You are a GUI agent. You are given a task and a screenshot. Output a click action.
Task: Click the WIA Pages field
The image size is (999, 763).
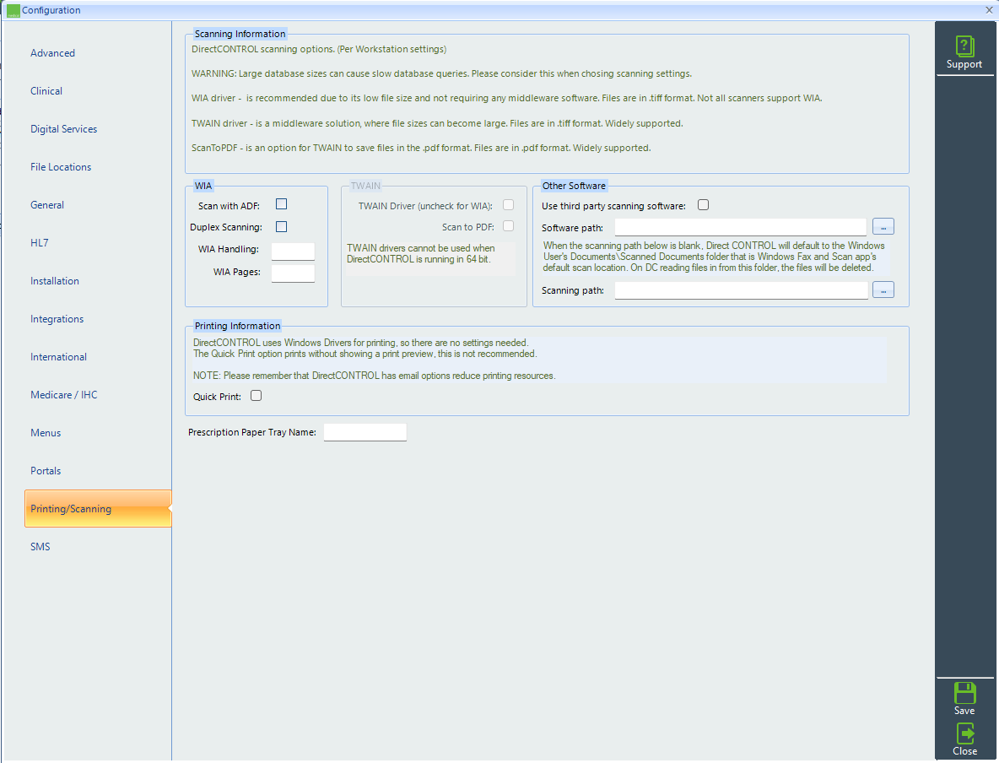tap(293, 273)
